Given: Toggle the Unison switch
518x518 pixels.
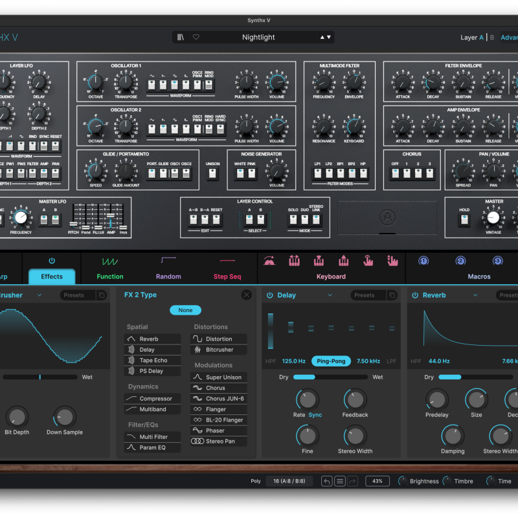Looking at the screenshot, I should tap(212, 174).
